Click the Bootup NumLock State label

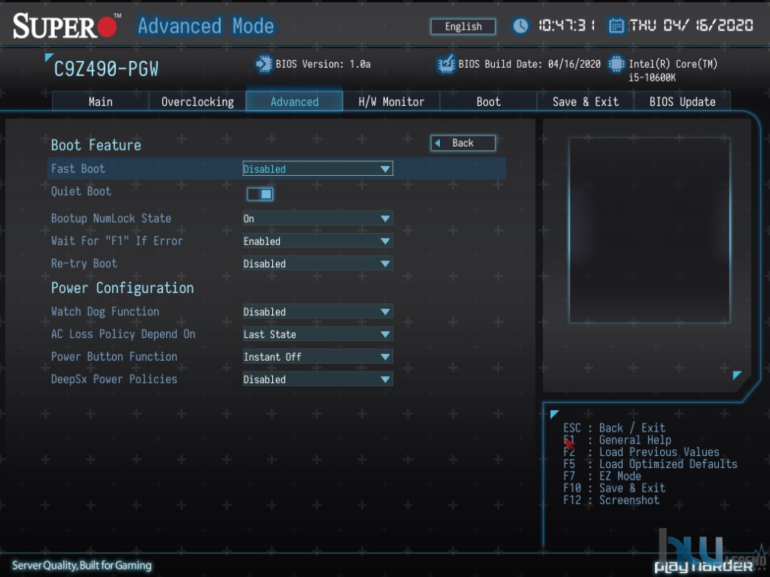coord(111,218)
